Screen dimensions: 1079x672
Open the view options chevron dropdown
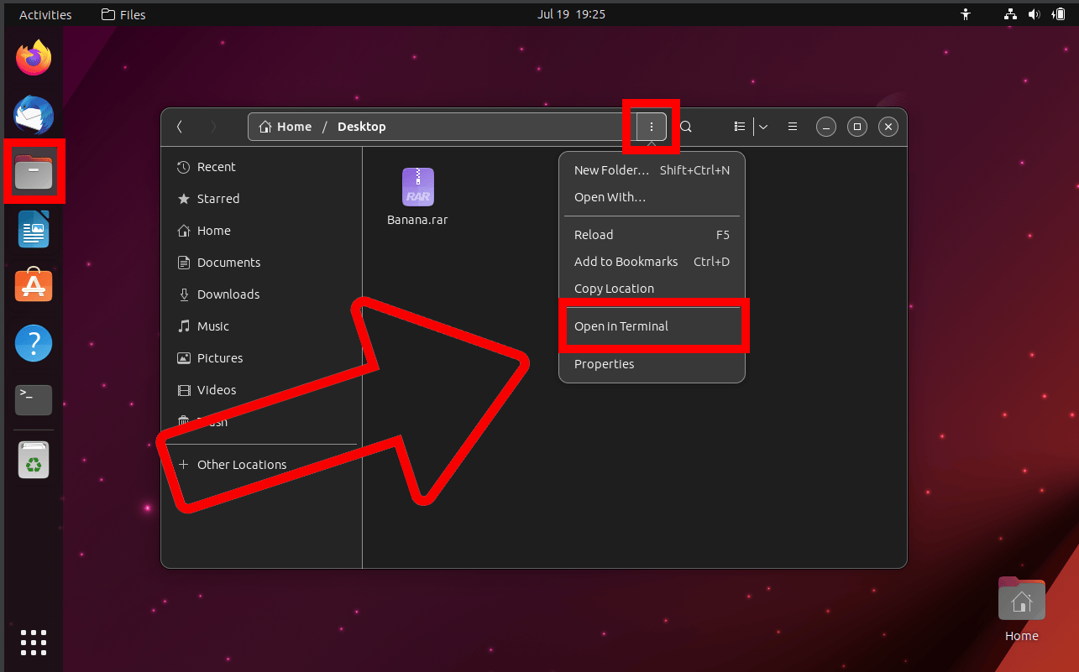coord(762,127)
